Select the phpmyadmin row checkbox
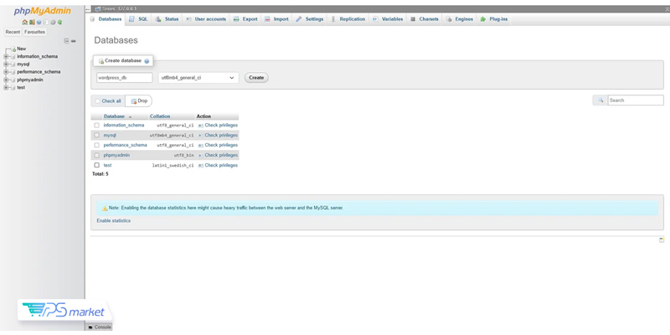 (x=97, y=156)
